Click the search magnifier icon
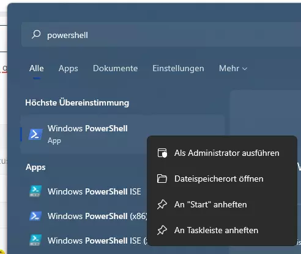The height and width of the screenshot is (254, 301). (36, 34)
